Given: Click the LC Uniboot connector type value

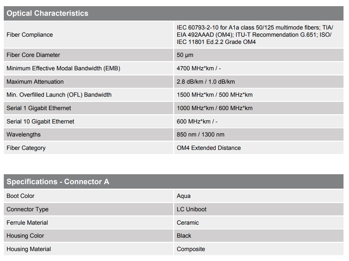Looking at the screenshot, I should (191, 209).
